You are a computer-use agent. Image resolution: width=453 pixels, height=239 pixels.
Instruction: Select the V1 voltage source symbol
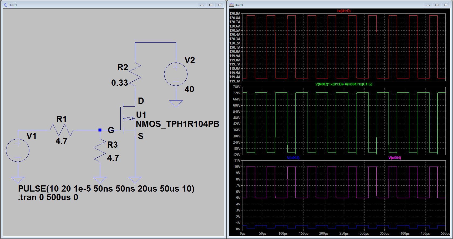tap(18, 150)
